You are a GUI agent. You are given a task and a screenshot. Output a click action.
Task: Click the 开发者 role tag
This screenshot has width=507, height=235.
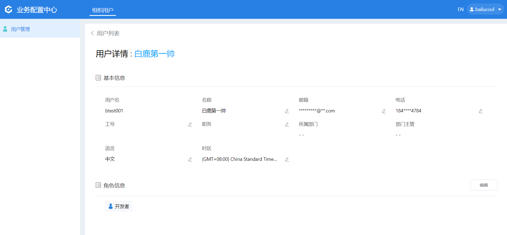click(119, 206)
